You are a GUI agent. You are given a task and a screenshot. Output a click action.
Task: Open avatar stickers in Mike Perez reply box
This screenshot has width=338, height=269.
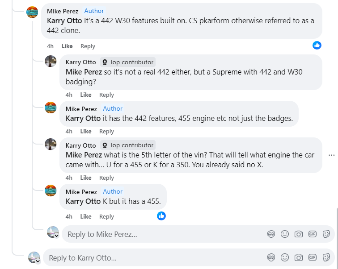(x=270, y=234)
